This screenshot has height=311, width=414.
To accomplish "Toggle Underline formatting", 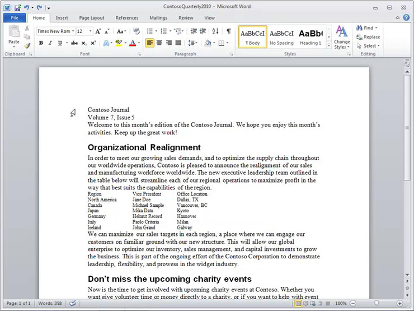I will pos(60,43).
